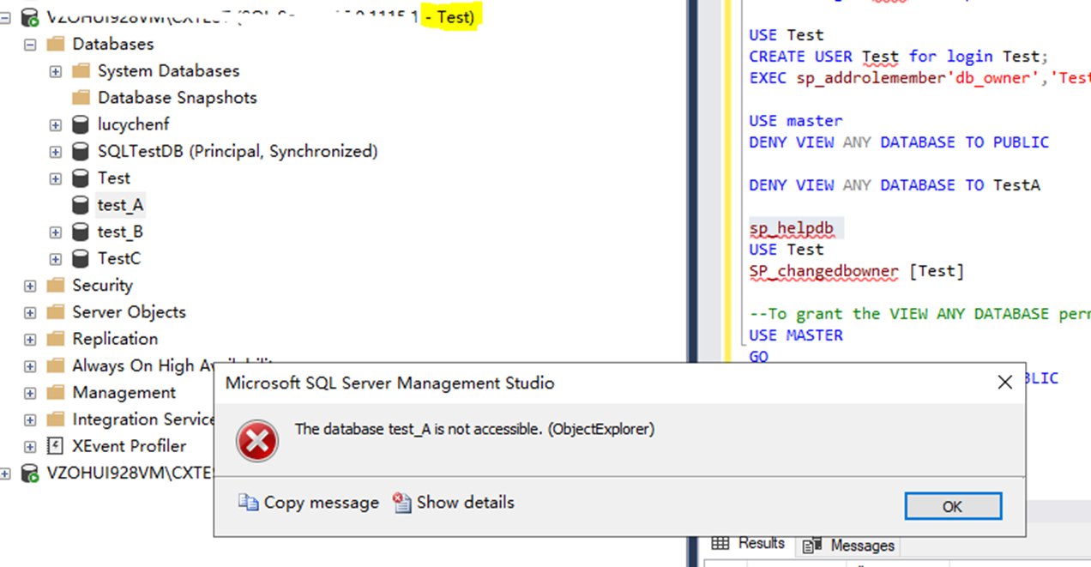Click the USE master line in editor
The image size is (1091, 567).
tap(796, 121)
